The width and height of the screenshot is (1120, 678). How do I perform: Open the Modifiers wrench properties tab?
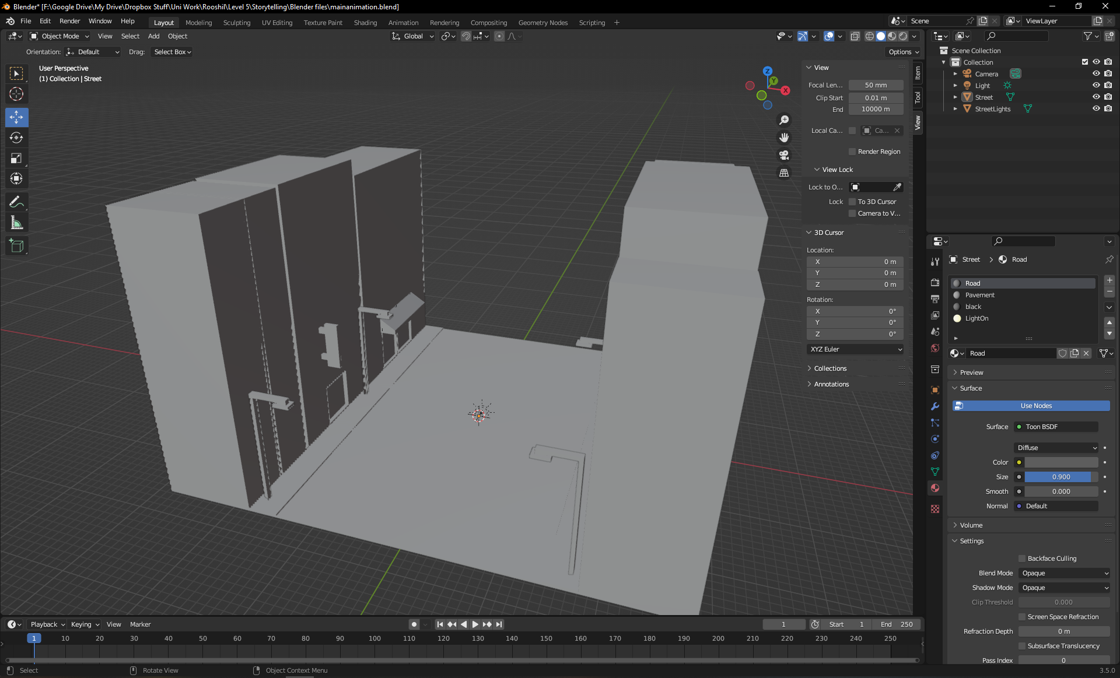coord(935,406)
